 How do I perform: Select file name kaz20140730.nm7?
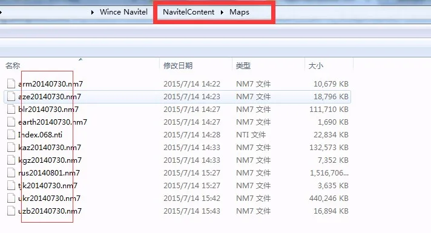point(50,147)
